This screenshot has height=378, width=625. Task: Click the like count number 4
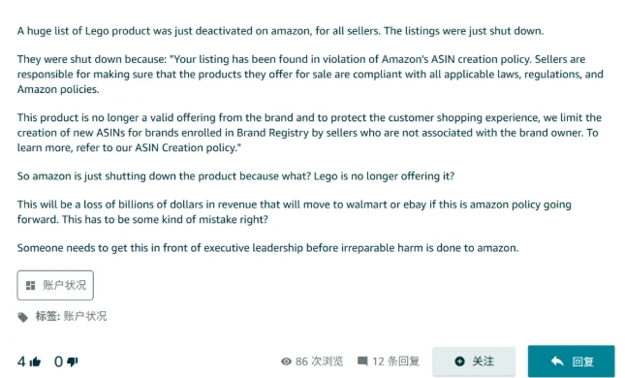(21, 362)
